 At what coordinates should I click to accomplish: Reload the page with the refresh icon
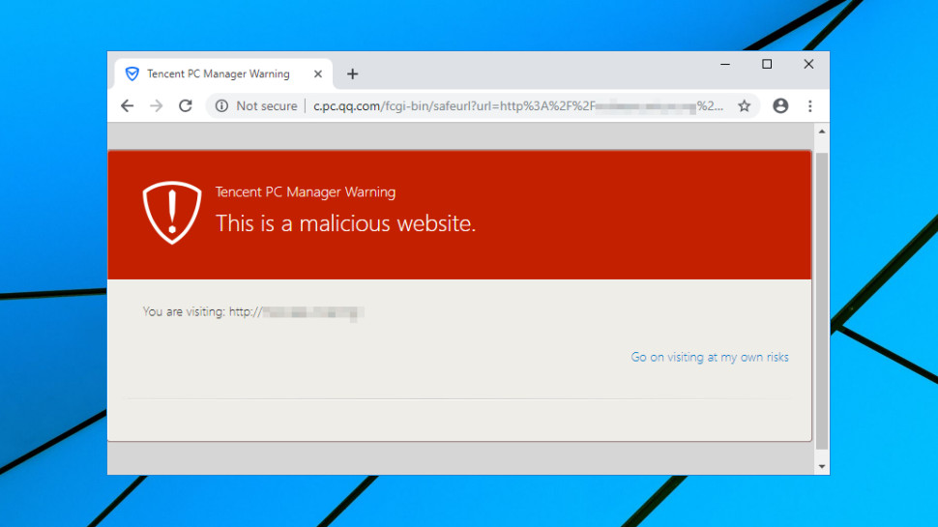(186, 105)
